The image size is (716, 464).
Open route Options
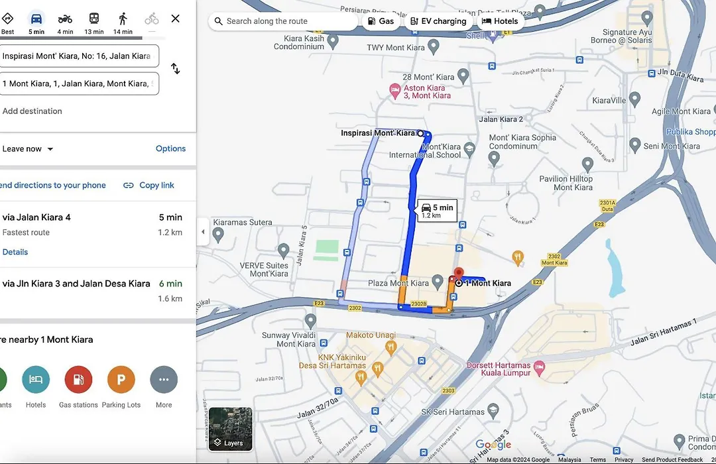coord(171,148)
